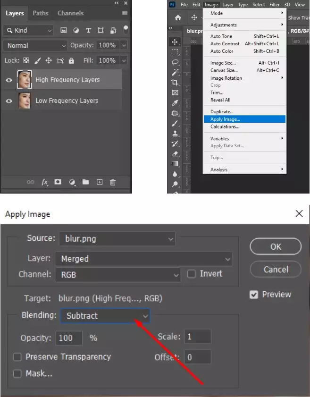Open the Fill dropdown arrow
The height and width of the screenshot is (397, 310).
[124, 60]
